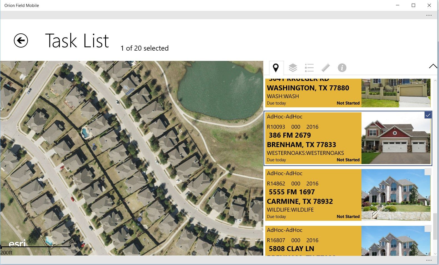The width and height of the screenshot is (439, 265).
Task: Click the R14862 parcel ID text
Action: pos(276,184)
